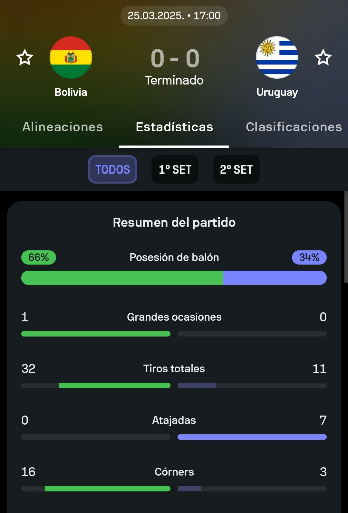The width and height of the screenshot is (348, 513).
Task: Show stats for 2º SET
Action: click(236, 169)
